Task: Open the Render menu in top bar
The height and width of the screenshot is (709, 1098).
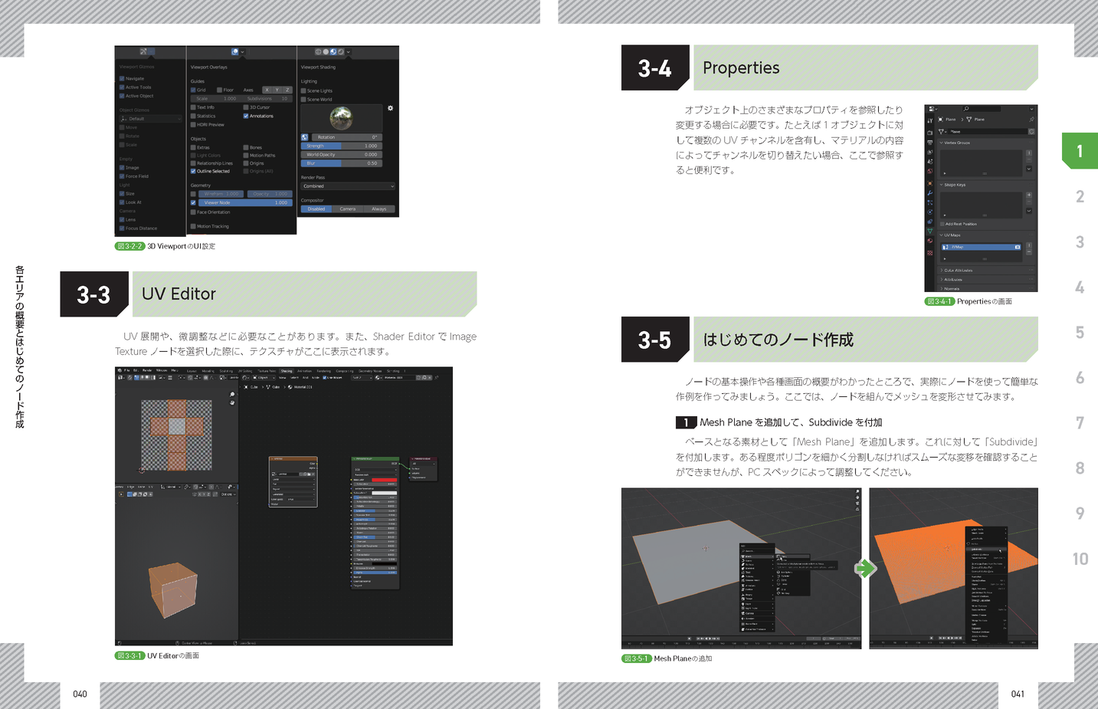Action: pos(147,371)
